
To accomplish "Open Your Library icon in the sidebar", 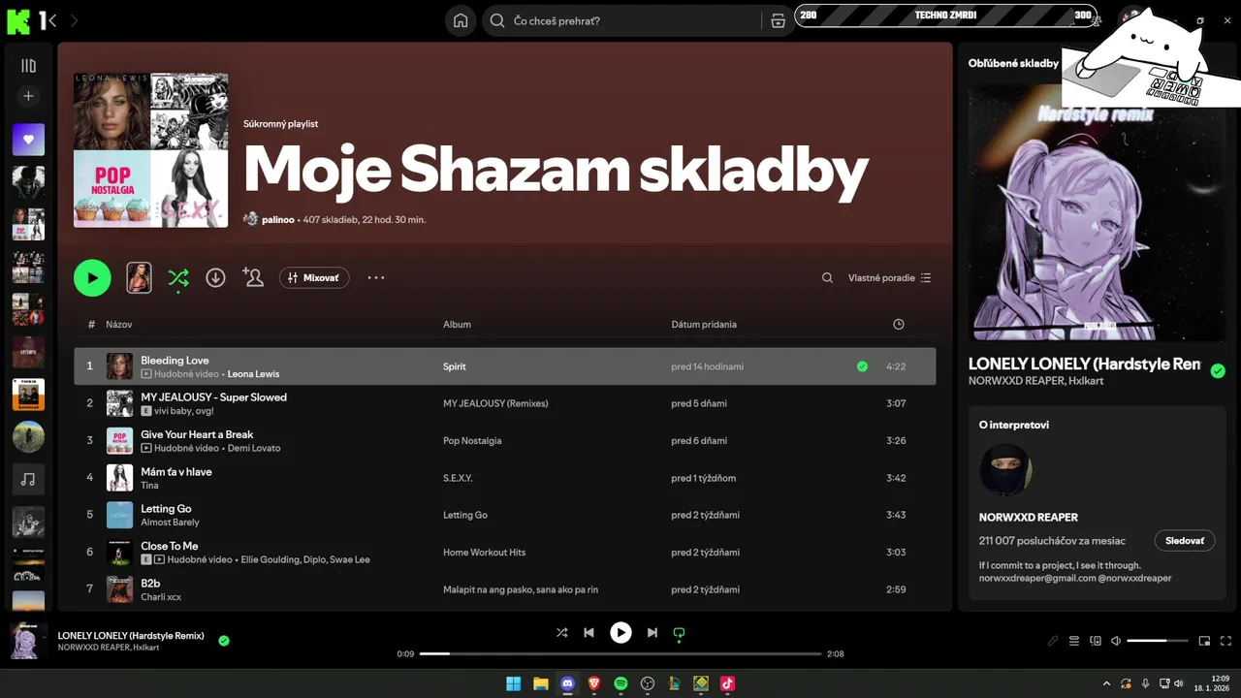I will point(28,66).
